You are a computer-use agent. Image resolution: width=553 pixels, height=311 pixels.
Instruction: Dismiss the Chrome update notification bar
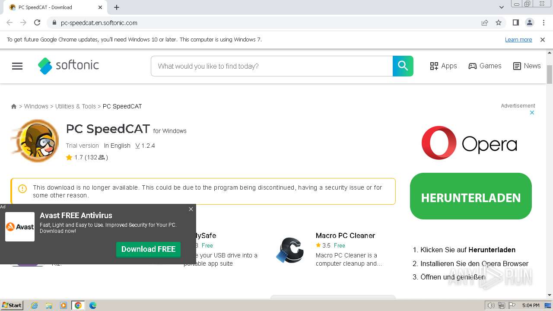[x=543, y=40]
